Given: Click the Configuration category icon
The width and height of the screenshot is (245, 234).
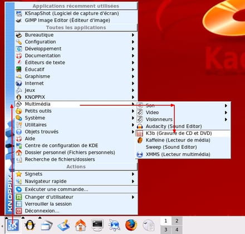Looking at the screenshot, I should (19, 42).
